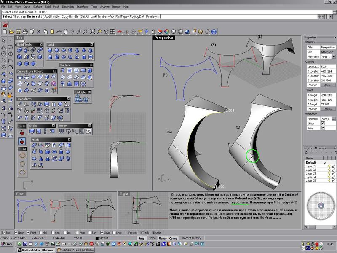The height and width of the screenshot is (253, 337).
Task: Open the Transform menu
Action: 83,7
